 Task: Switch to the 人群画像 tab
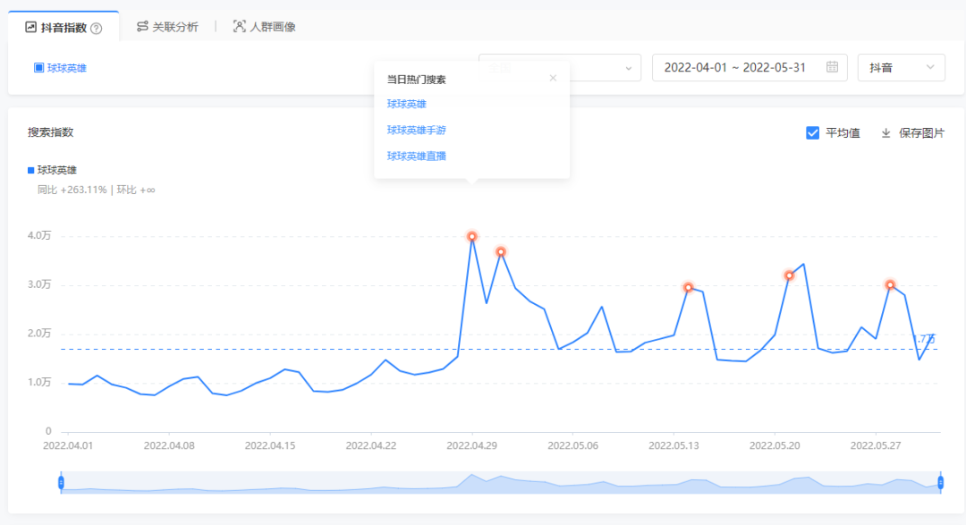(264, 27)
